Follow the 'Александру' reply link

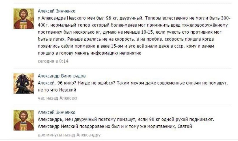[x=88, y=135]
